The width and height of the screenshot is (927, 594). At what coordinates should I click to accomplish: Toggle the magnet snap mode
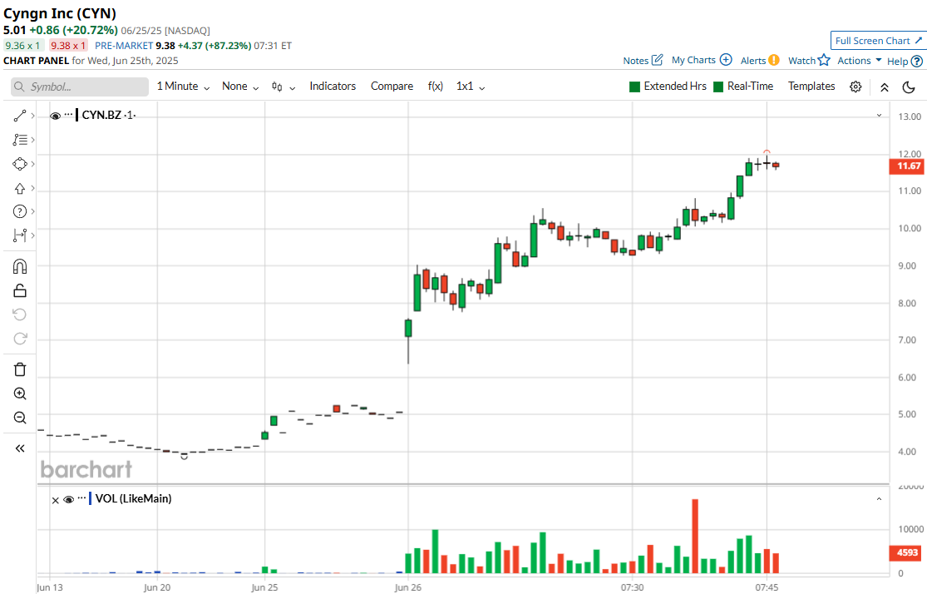(19, 266)
